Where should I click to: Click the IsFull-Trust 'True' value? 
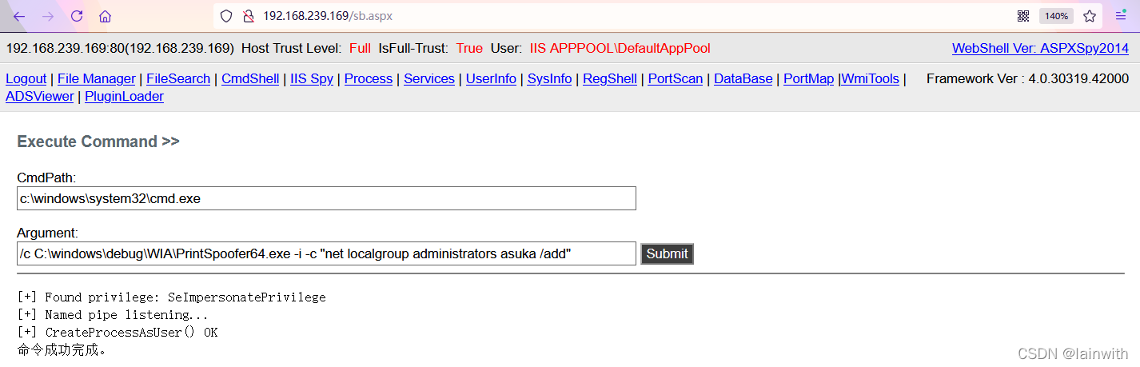pyautogui.click(x=469, y=48)
